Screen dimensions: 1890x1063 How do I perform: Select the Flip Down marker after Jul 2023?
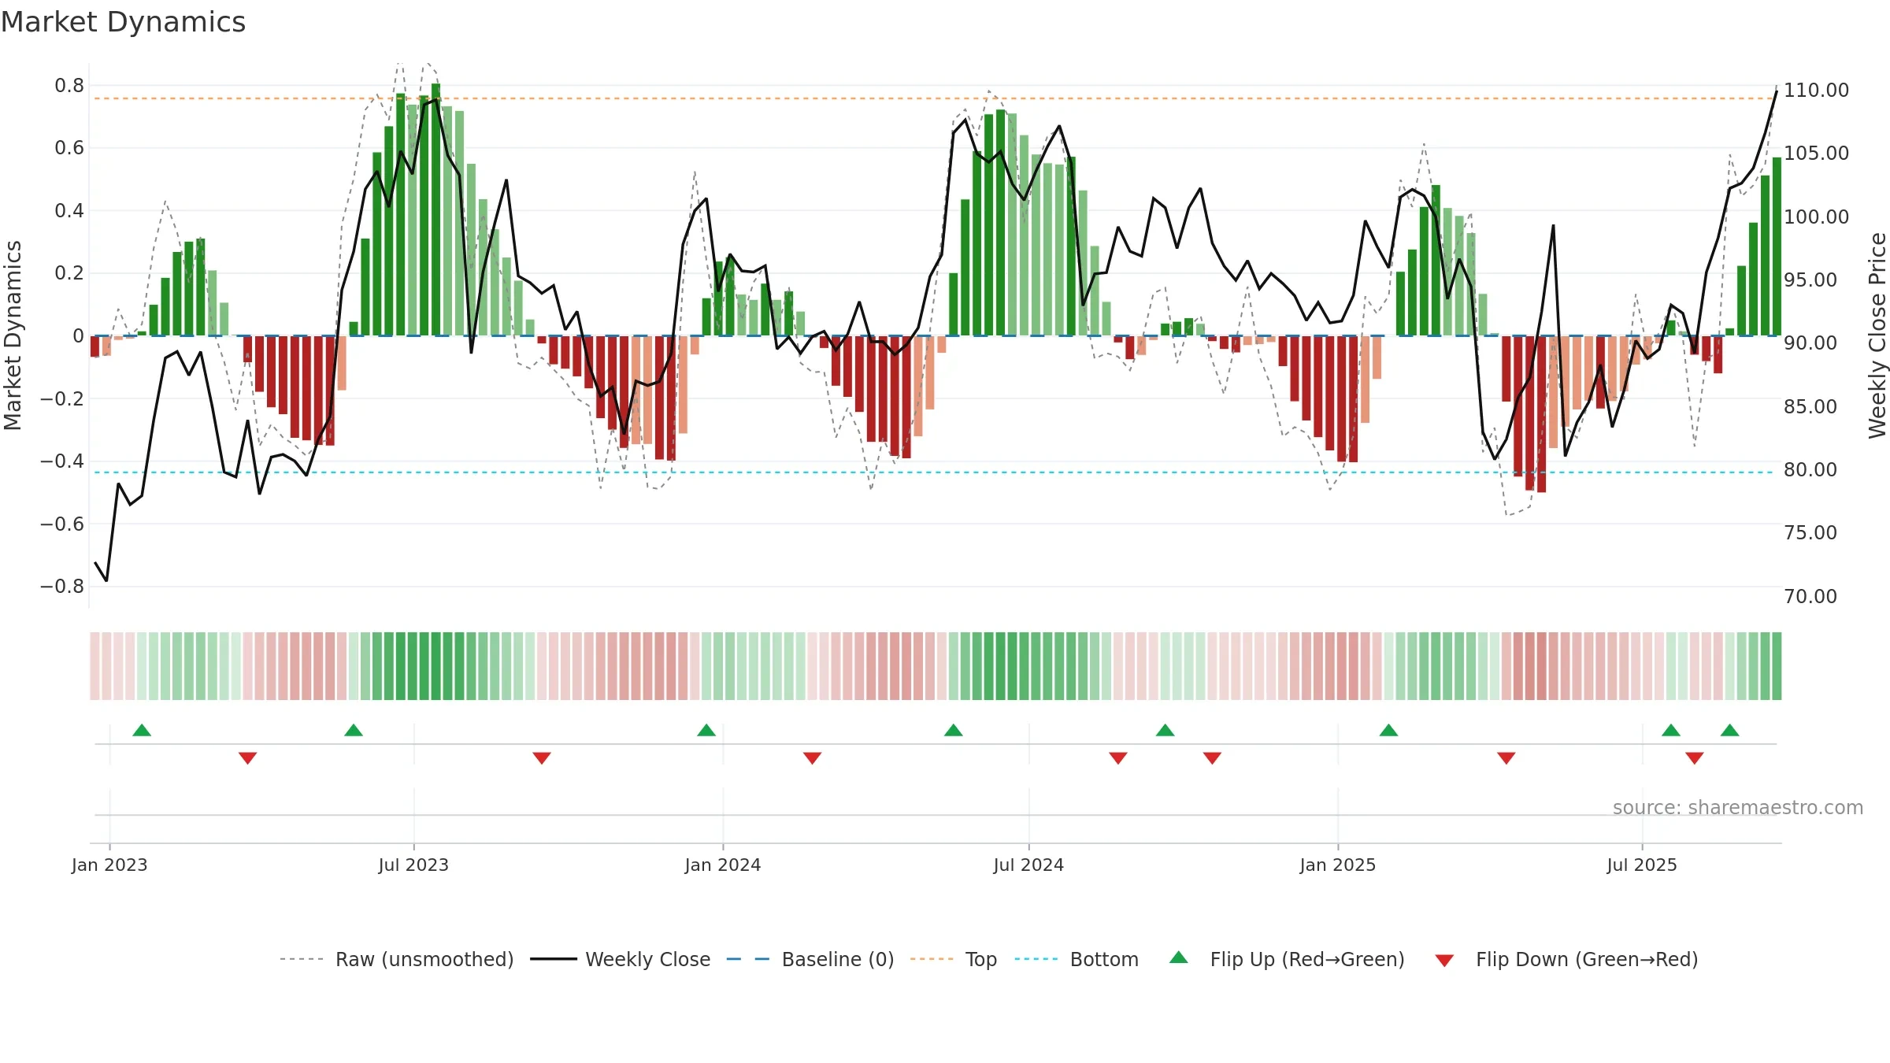(542, 757)
